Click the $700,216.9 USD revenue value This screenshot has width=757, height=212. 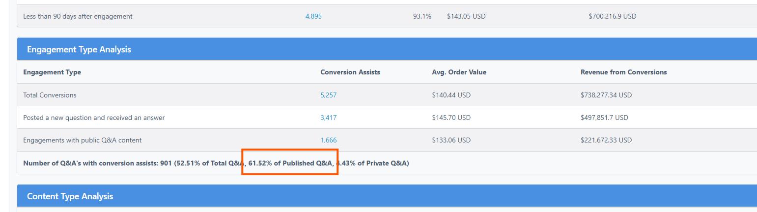point(612,16)
